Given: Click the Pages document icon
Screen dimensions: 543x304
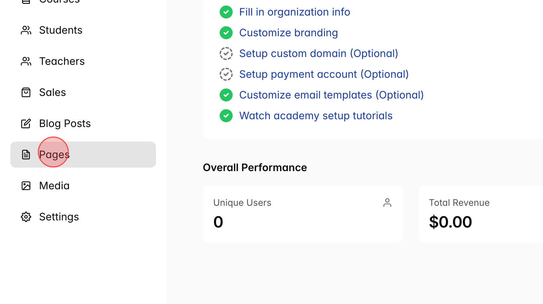Looking at the screenshot, I should click(x=26, y=155).
